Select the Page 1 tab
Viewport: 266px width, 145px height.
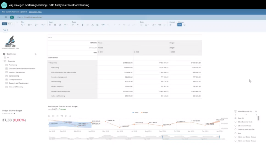(x=5, y=30)
